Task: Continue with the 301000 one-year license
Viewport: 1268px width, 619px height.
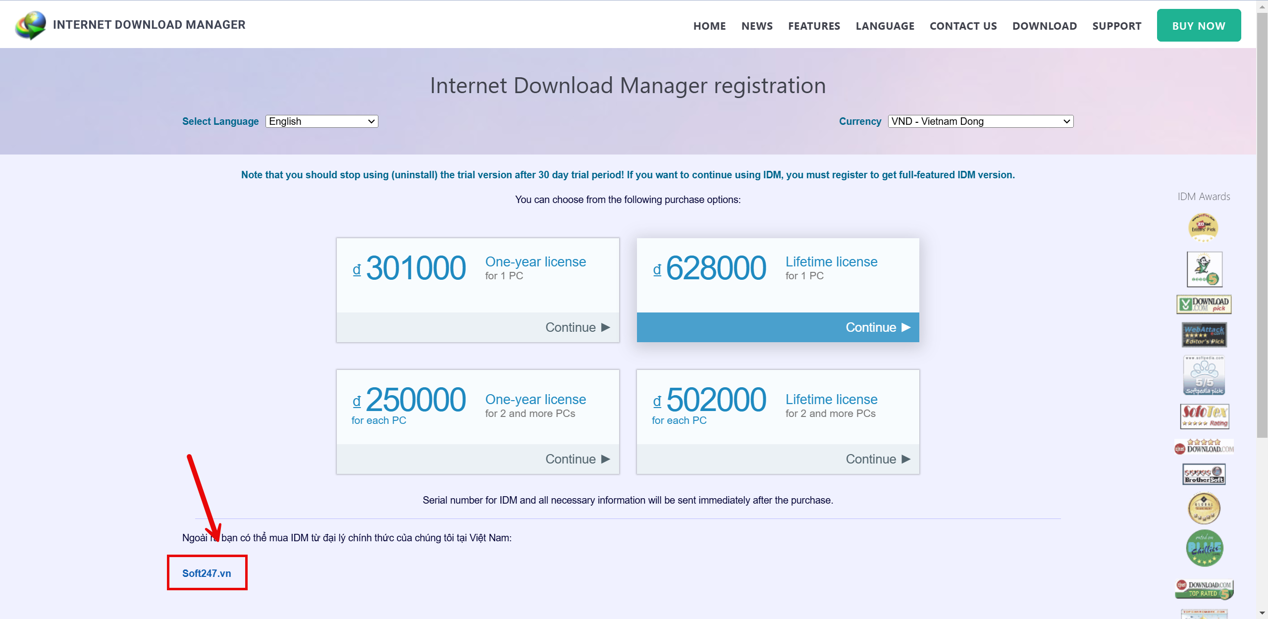Action: 478,327
